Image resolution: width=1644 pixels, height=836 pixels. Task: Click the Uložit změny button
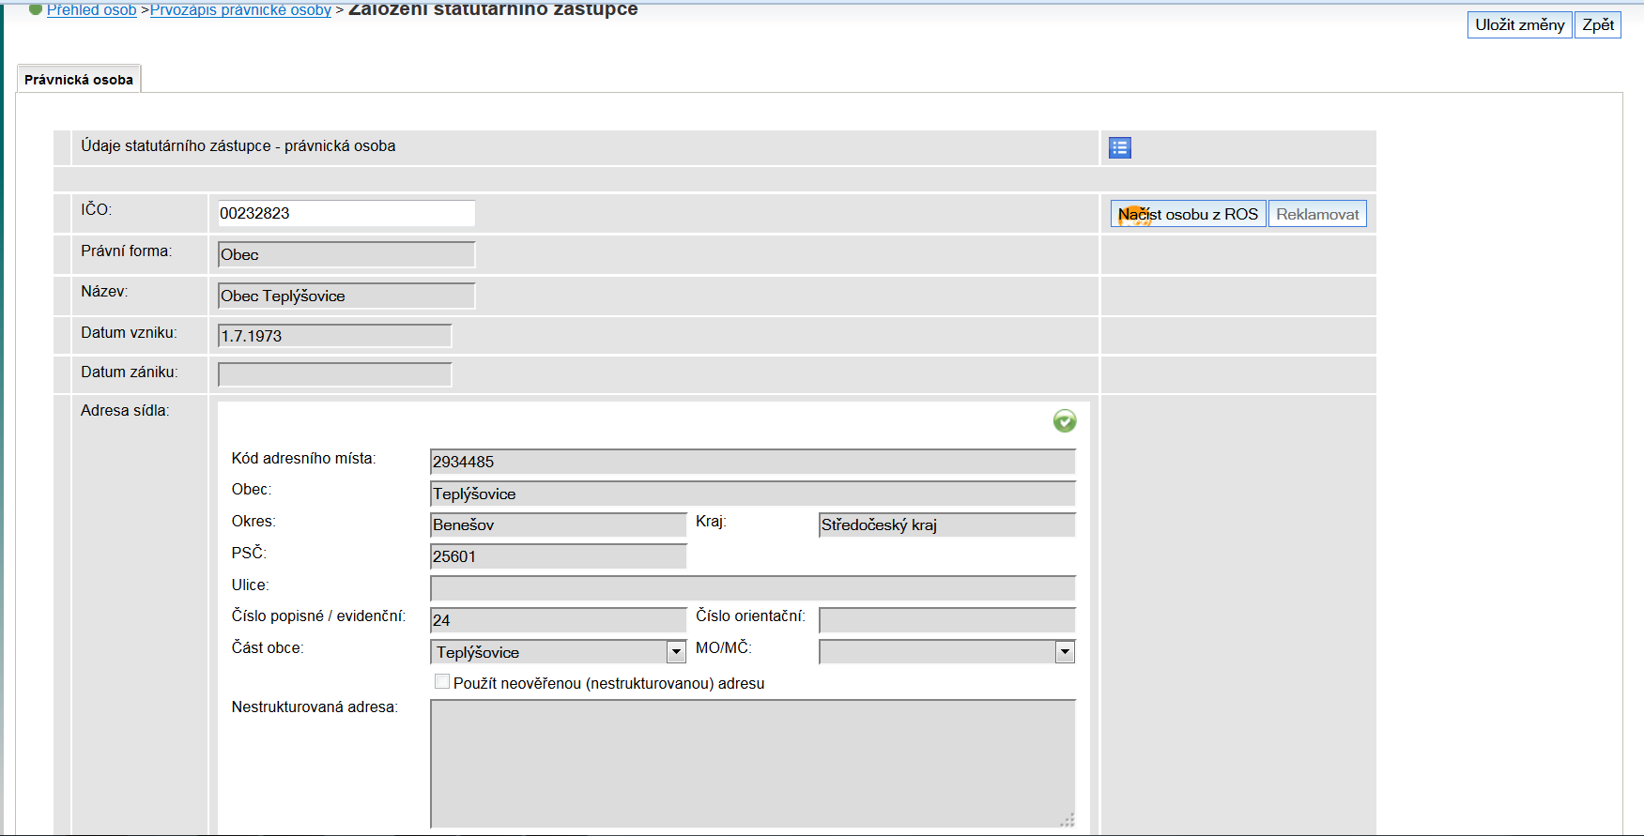coord(1519,24)
